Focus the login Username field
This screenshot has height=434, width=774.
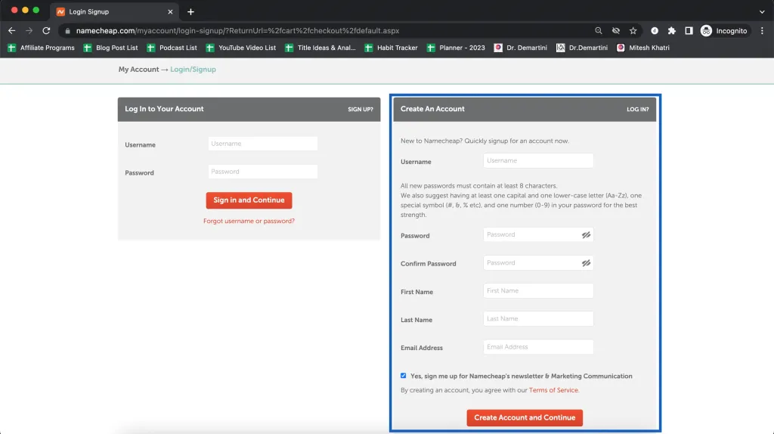(262, 144)
